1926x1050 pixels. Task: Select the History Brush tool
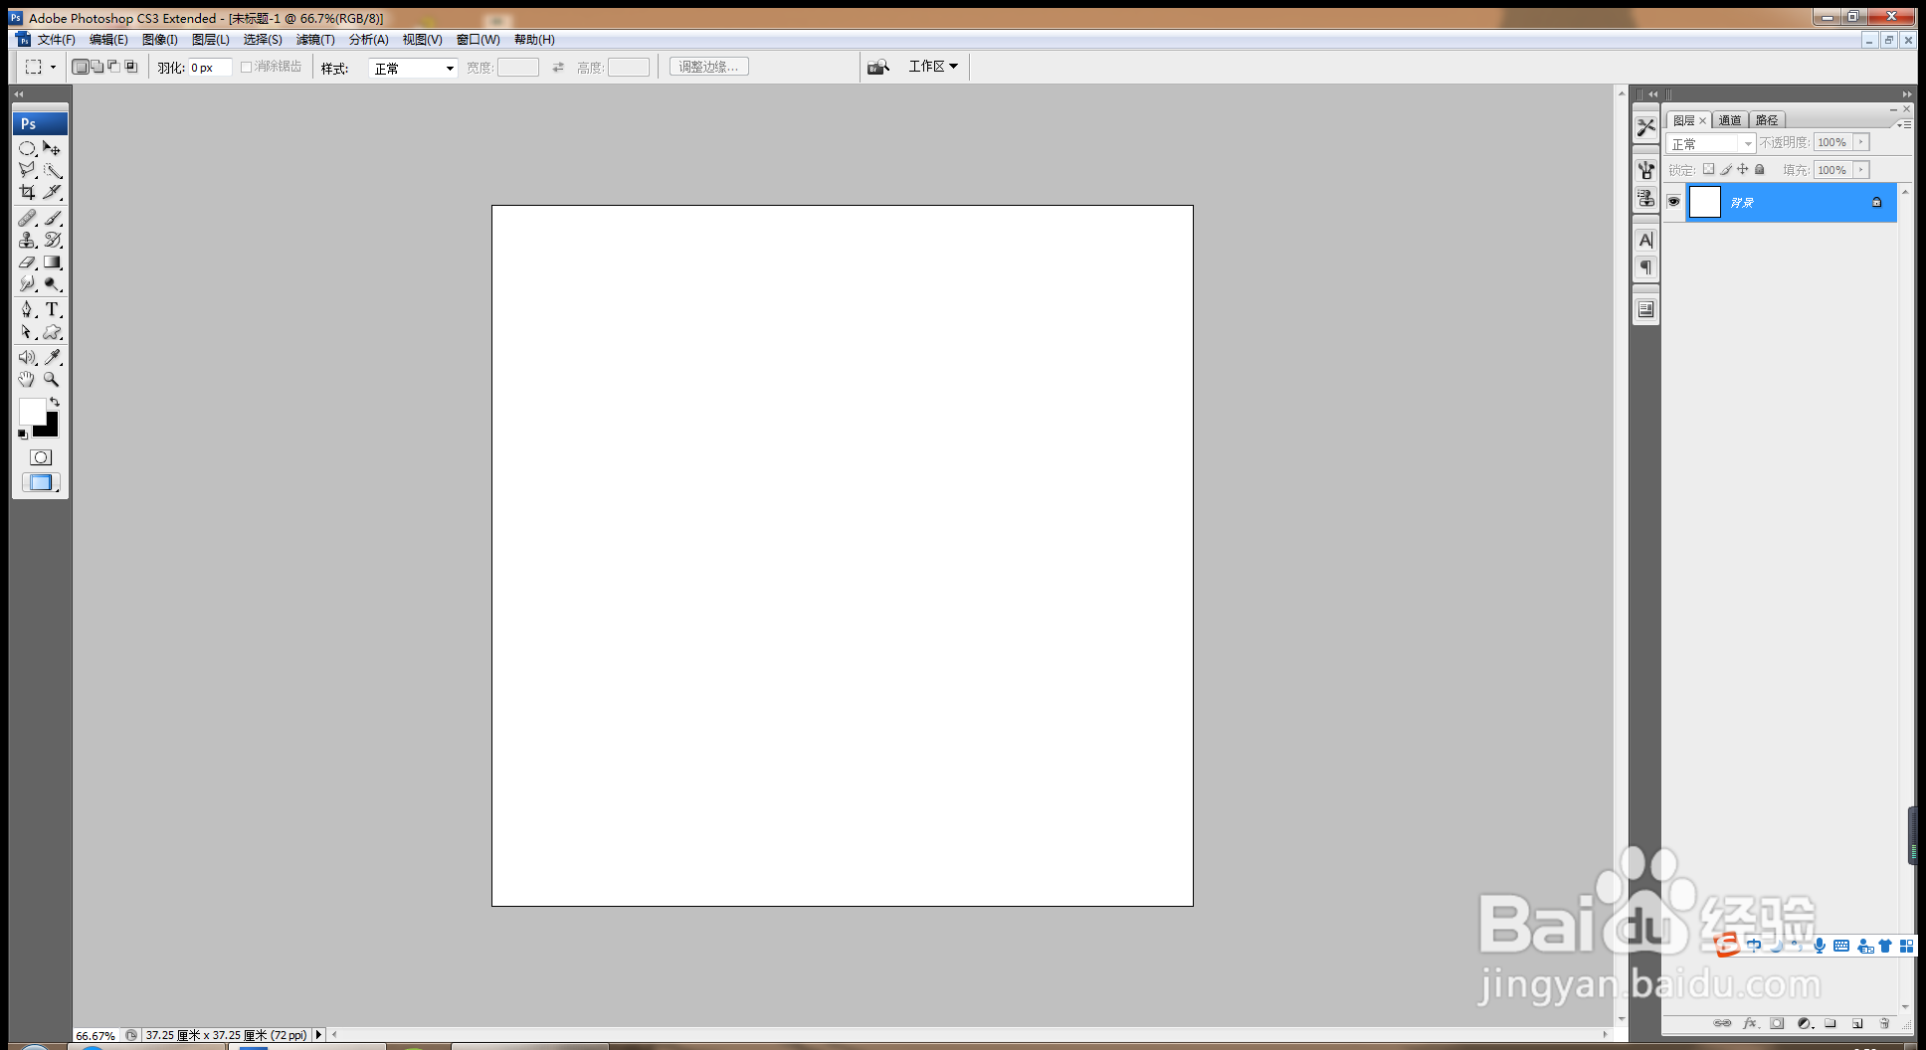click(53, 240)
